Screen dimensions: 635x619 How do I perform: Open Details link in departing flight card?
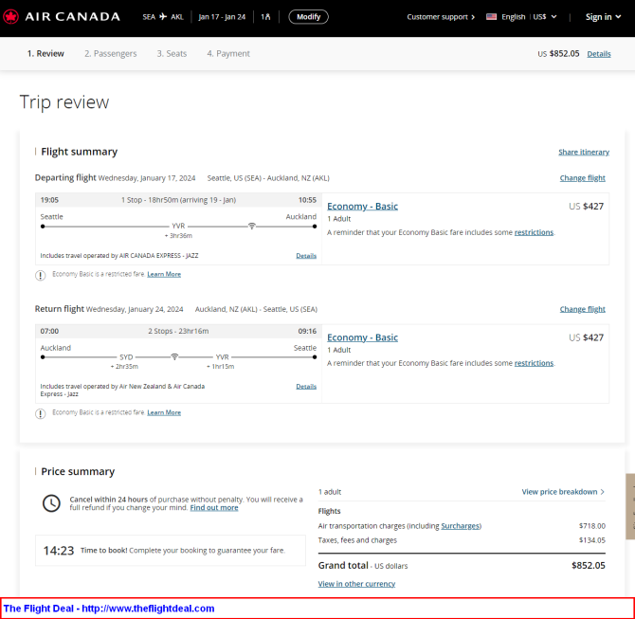point(306,256)
